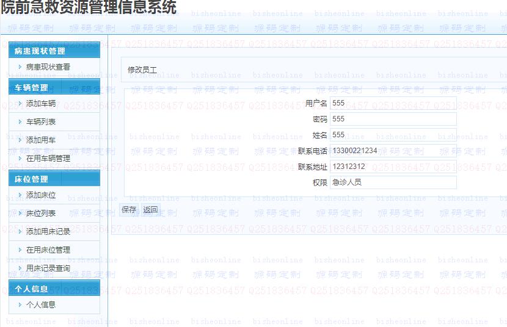Open 病患现状查看 in the sidebar
This screenshot has width=507, height=327.
tap(48, 67)
